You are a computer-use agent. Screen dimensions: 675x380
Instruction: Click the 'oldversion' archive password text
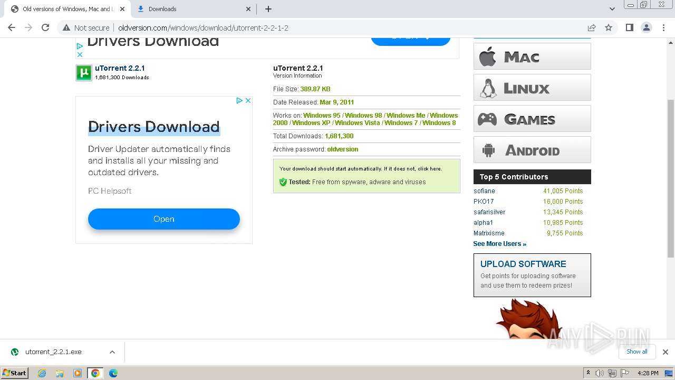coord(343,149)
